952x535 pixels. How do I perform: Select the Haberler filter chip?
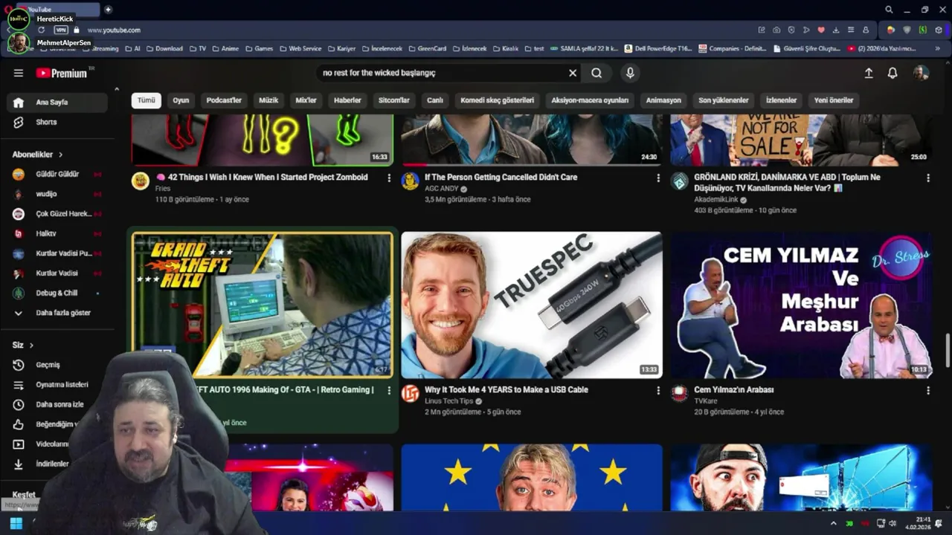point(347,100)
